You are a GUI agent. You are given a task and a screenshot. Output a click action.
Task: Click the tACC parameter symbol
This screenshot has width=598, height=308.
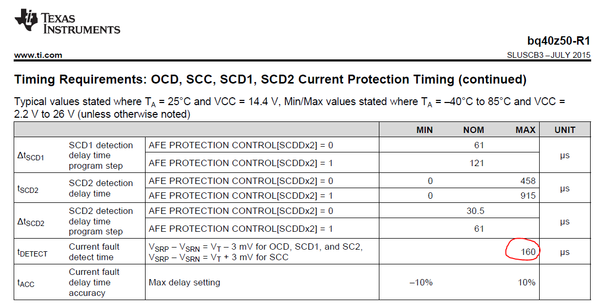[26, 283]
